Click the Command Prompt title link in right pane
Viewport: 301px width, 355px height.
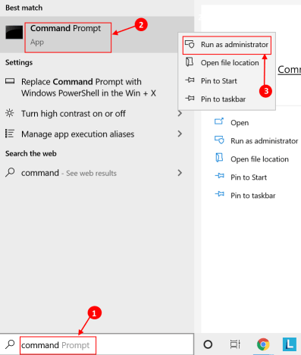tap(290, 69)
